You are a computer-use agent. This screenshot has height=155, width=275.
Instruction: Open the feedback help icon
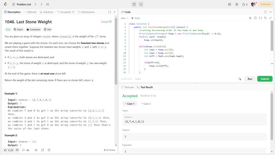(x=49, y=150)
